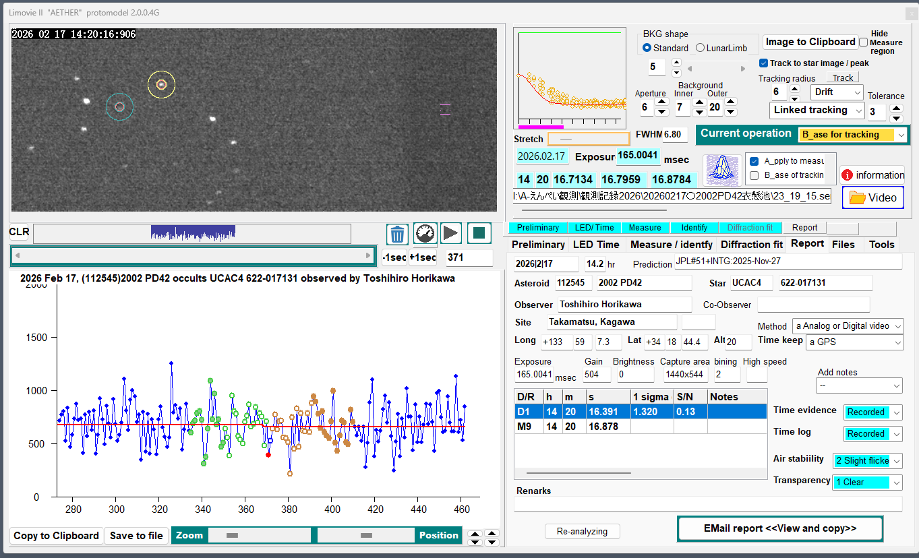Click the Observer name input field
This screenshot has width=919, height=558.
click(624, 305)
